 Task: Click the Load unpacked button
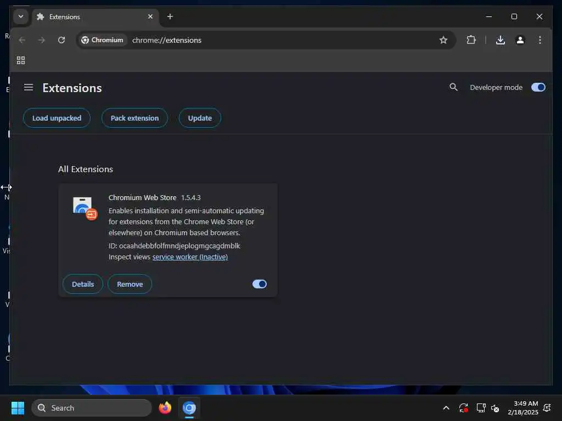pos(57,118)
